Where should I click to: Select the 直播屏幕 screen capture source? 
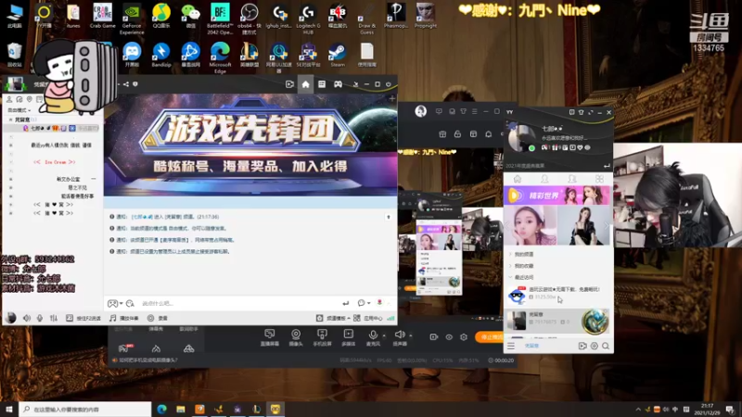270,337
